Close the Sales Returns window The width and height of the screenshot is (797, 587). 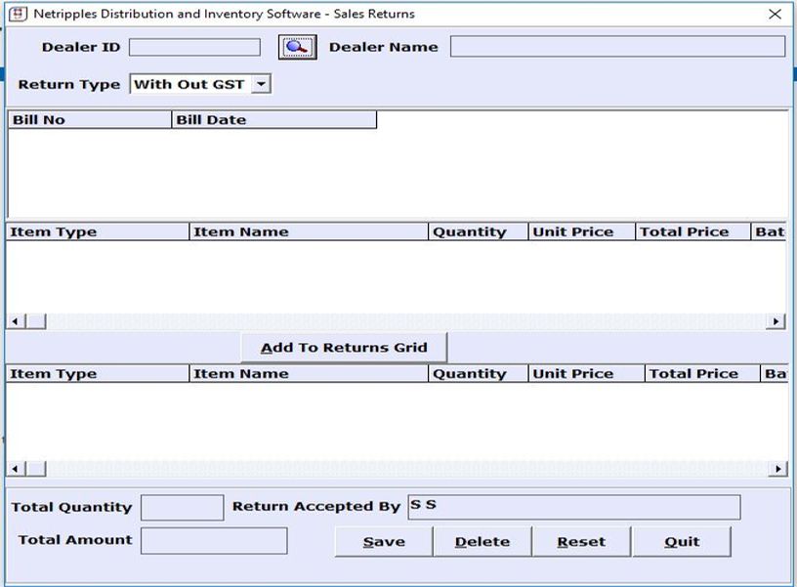[x=775, y=14]
